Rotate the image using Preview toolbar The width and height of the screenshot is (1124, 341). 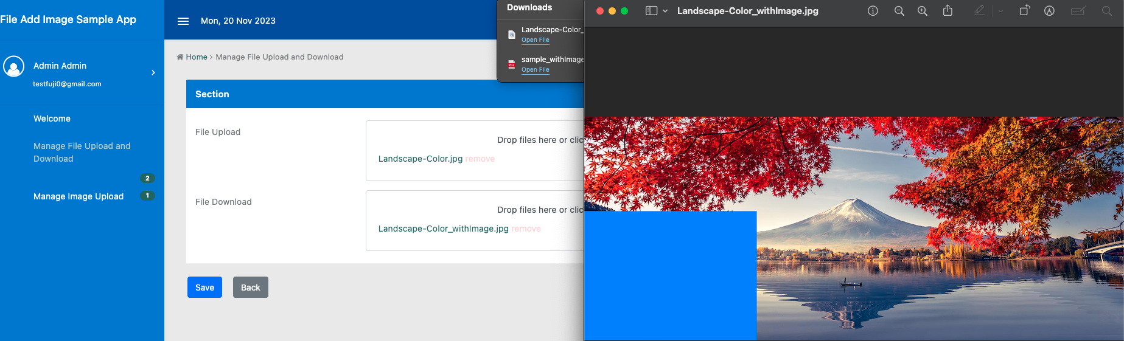pos(1024,10)
